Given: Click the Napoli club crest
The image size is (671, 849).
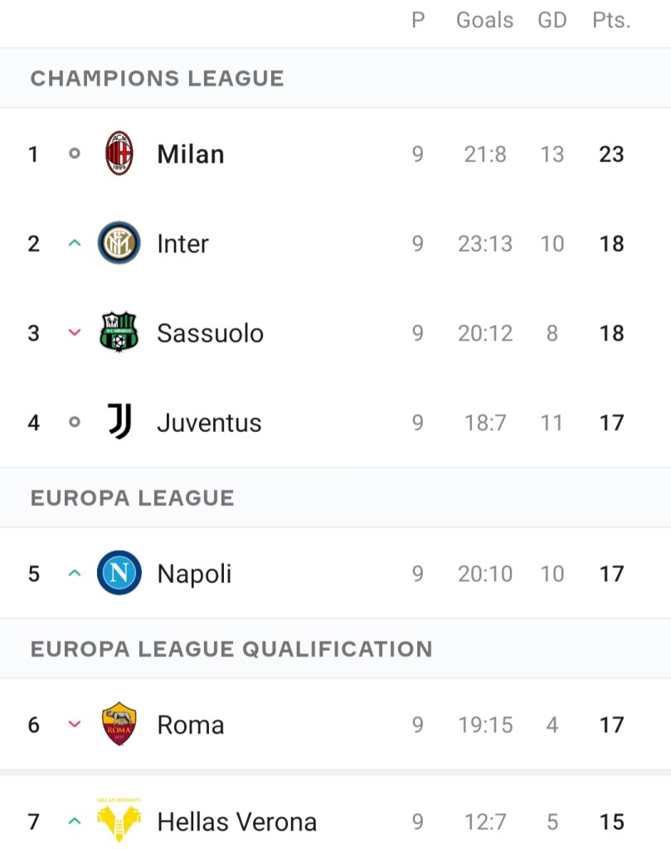Looking at the screenshot, I should click(119, 573).
